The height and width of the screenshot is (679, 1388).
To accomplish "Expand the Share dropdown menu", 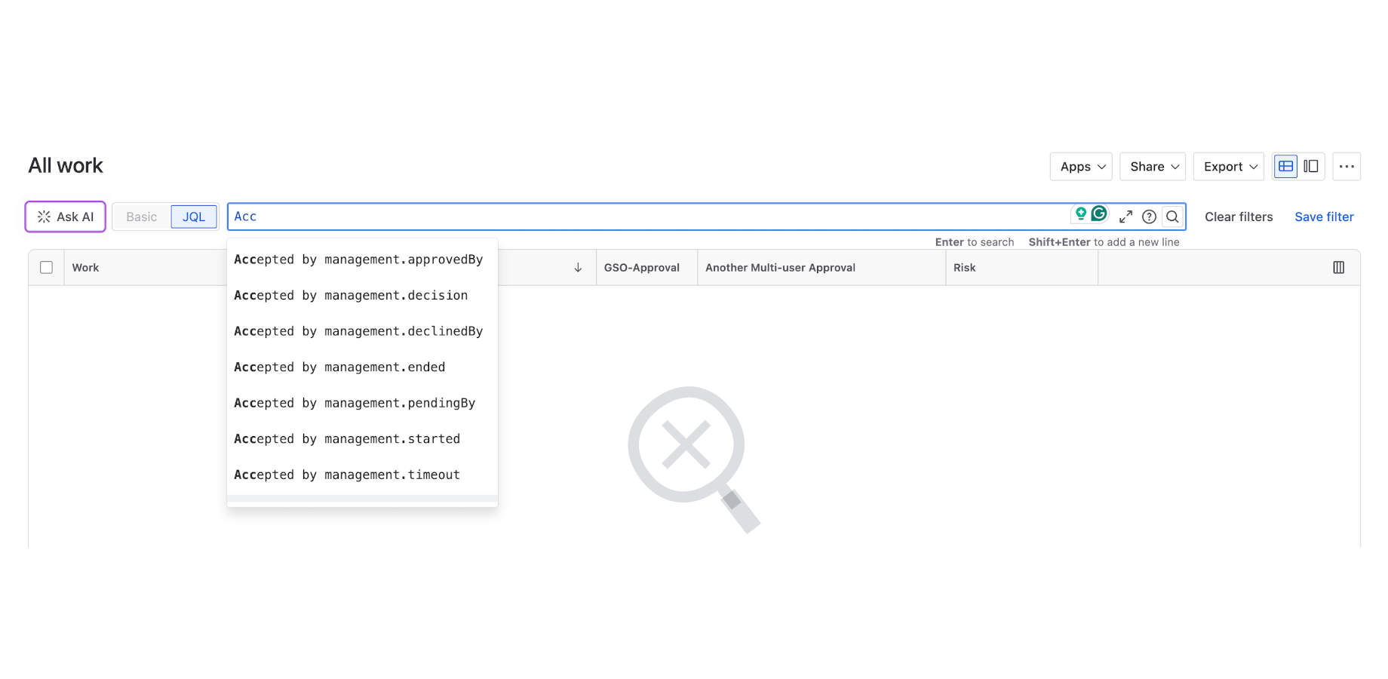I will (1153, 167).
